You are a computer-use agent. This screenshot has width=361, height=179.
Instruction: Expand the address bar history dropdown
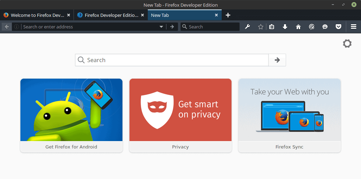(x=161, y=27)
